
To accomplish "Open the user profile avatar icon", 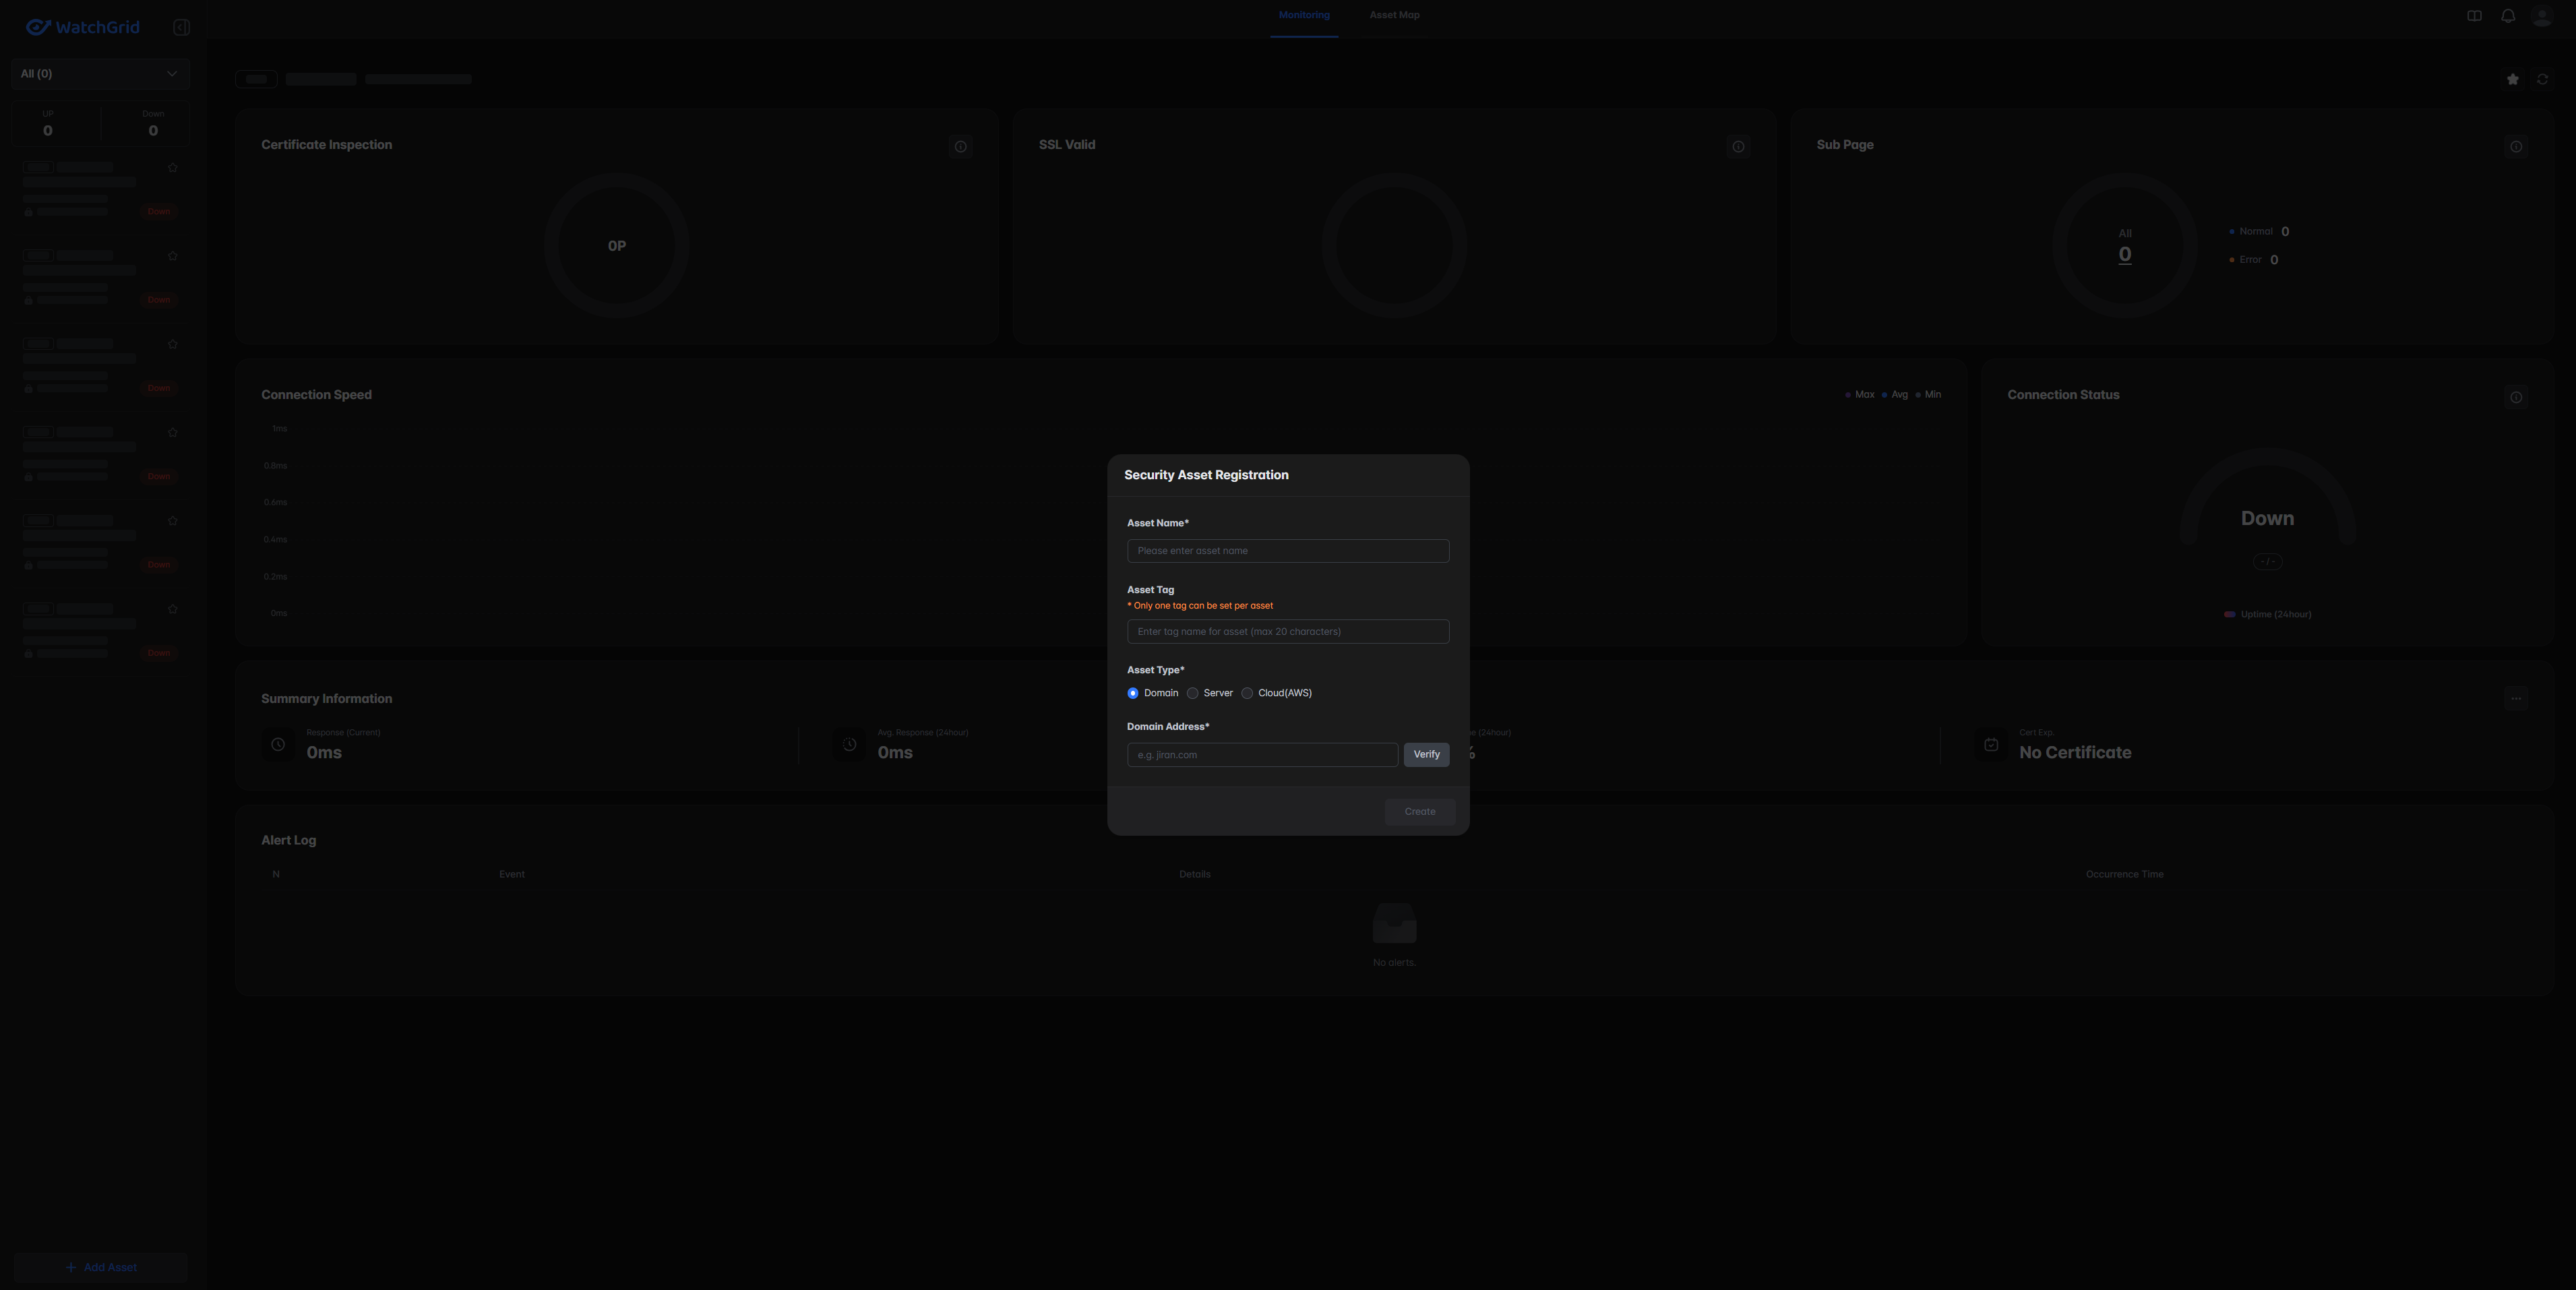I will pyautogui.click(x=2541, y=16).
